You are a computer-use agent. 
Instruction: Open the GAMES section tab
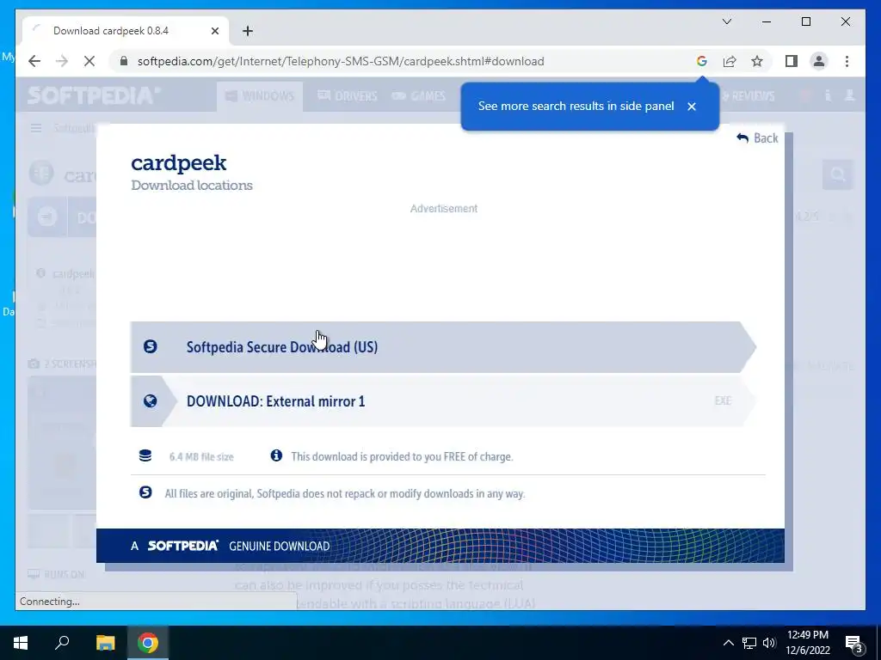point(419,96)
